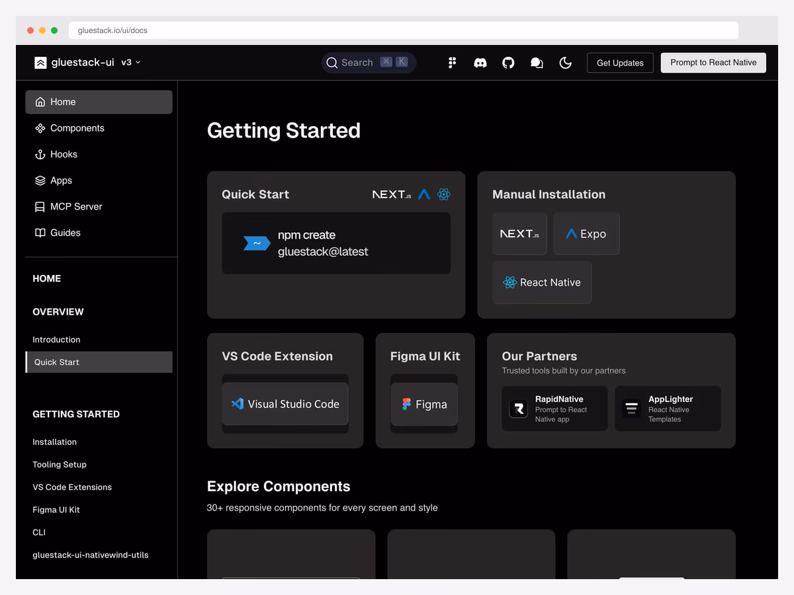Click the VS Code Extension card title

coord(277,356)
